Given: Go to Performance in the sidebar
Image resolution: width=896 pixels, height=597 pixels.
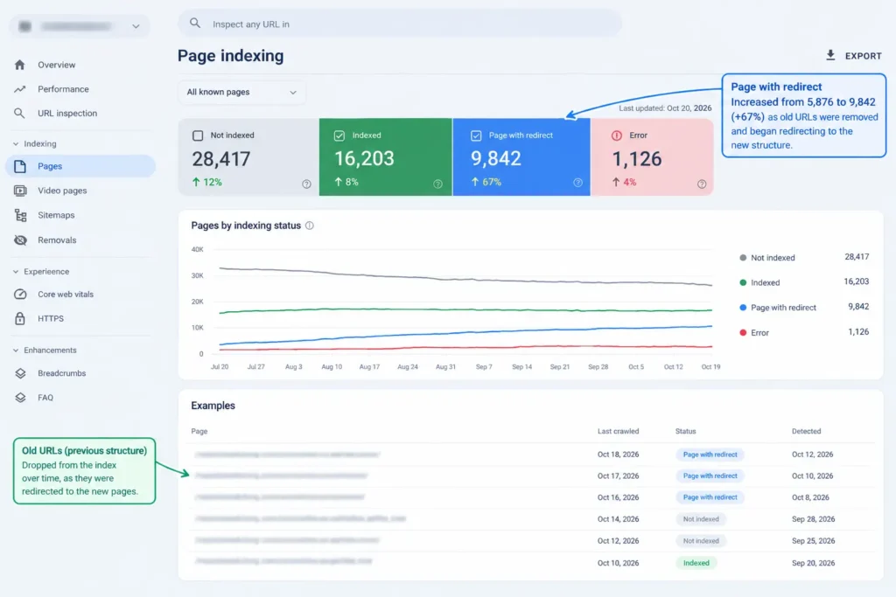Looking at the screenshot, I should point(63,89).
